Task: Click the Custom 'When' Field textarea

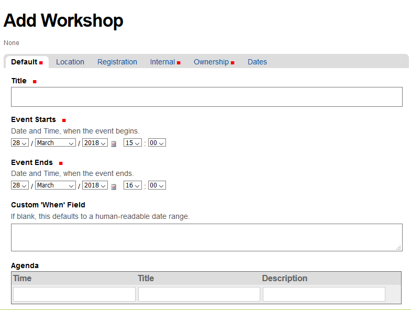Action: 207,237
